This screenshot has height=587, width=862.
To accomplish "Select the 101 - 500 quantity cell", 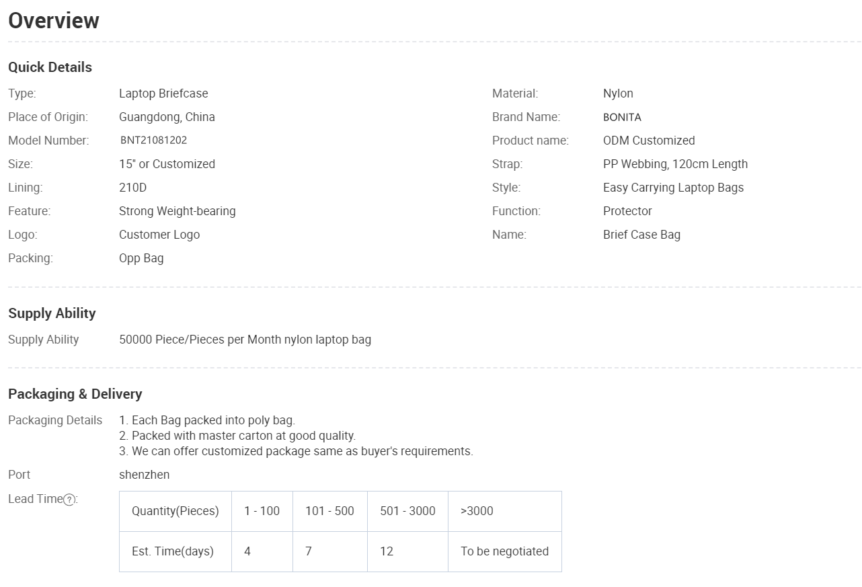I will tap(330, 511).
